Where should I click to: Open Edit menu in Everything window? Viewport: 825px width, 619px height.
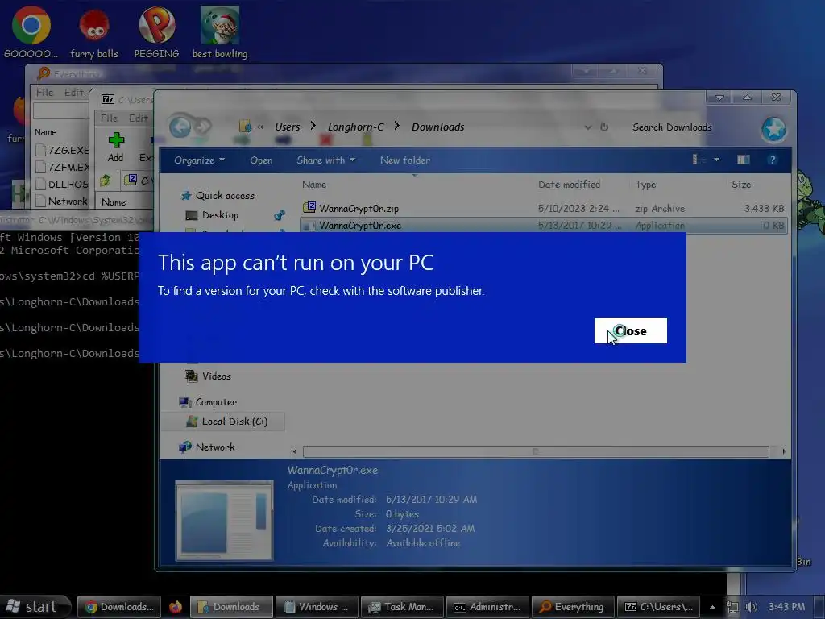pyautogui.click(x=73, y=93)
